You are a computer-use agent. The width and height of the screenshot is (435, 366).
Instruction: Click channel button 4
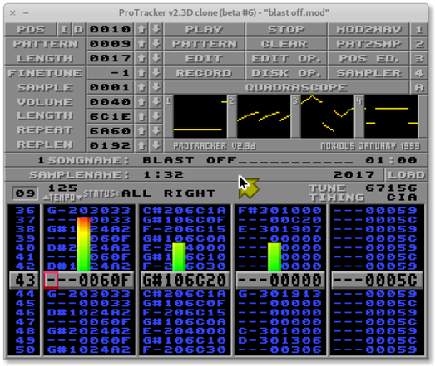tap(418, 73)
